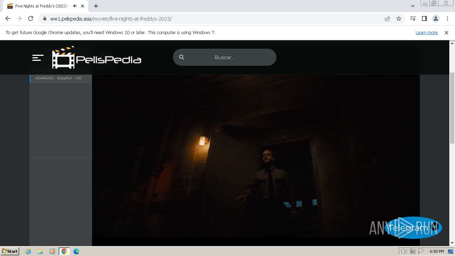Open the Telegram badge link
This screenshot has width=455, height=256.
pos(413,228)
